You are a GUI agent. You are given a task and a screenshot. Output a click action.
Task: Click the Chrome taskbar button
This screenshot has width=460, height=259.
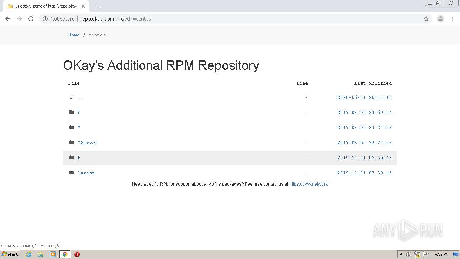tap(65, 254)
